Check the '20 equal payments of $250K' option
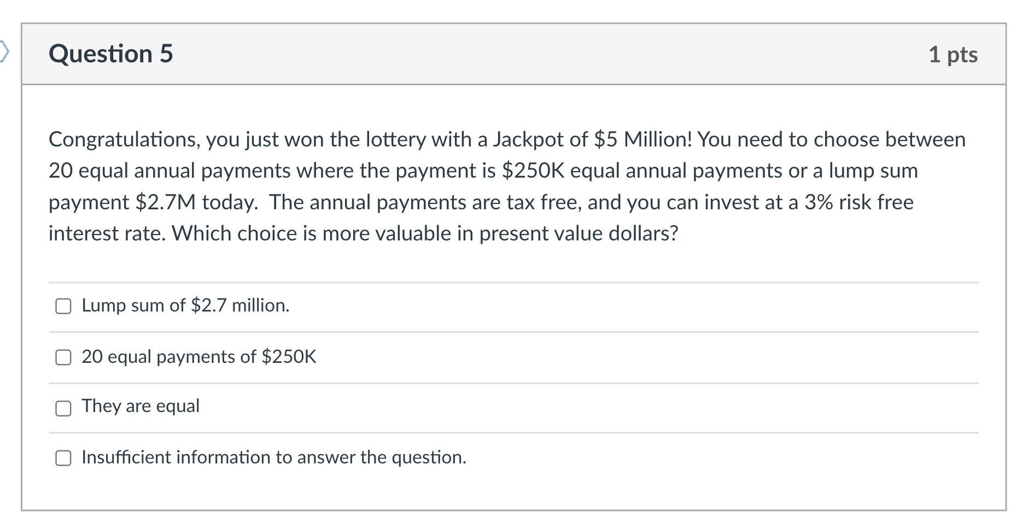The width and height of the screenshot is (1017, 529). coord(63,358)
